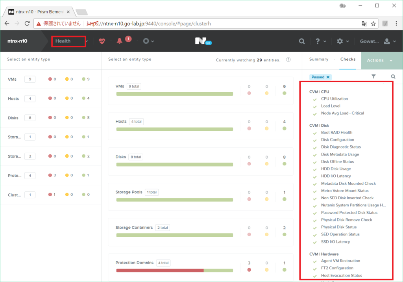Open the alerts bell icon

tap(120, 41)
